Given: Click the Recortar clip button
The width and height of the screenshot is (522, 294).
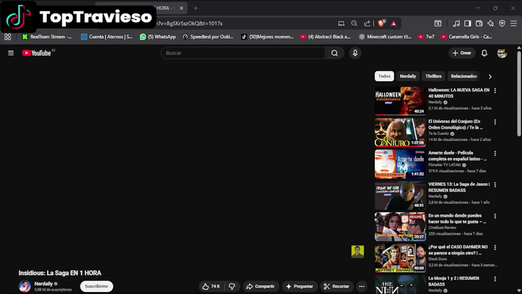Looking at the screenshot, I should (x=336, y=287).
